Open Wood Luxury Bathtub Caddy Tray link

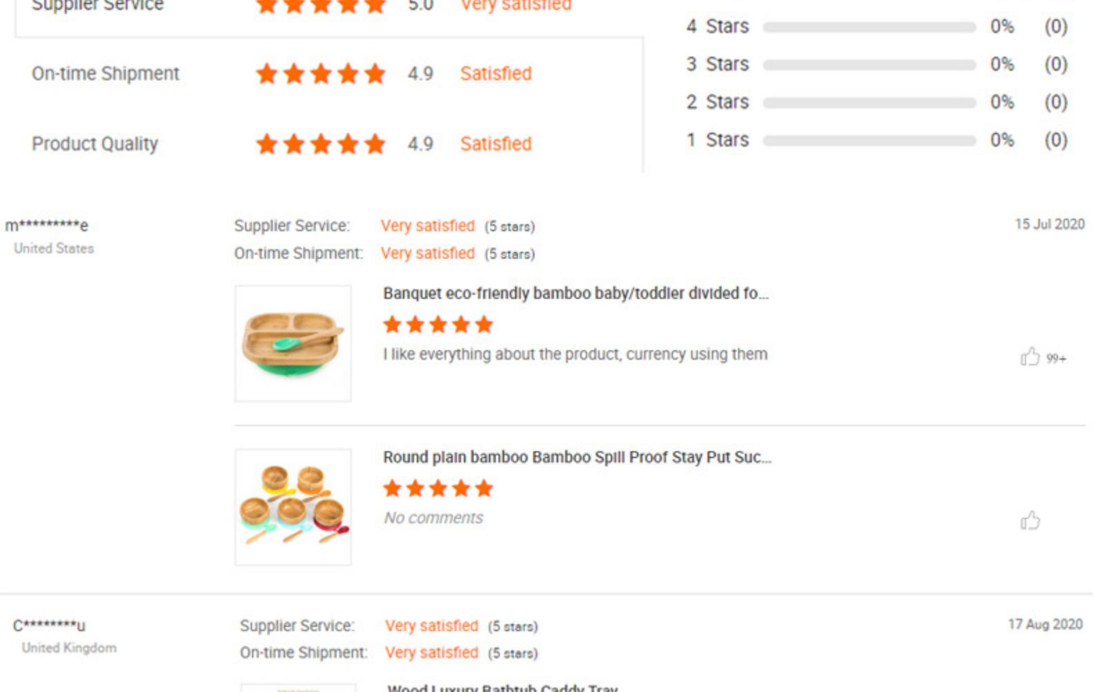pos(502,688)
